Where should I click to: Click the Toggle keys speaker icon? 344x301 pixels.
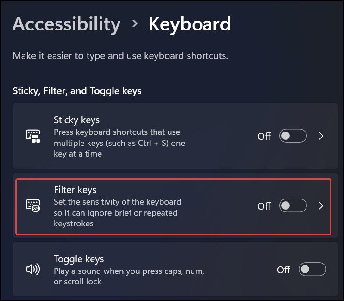pos(33,270)
